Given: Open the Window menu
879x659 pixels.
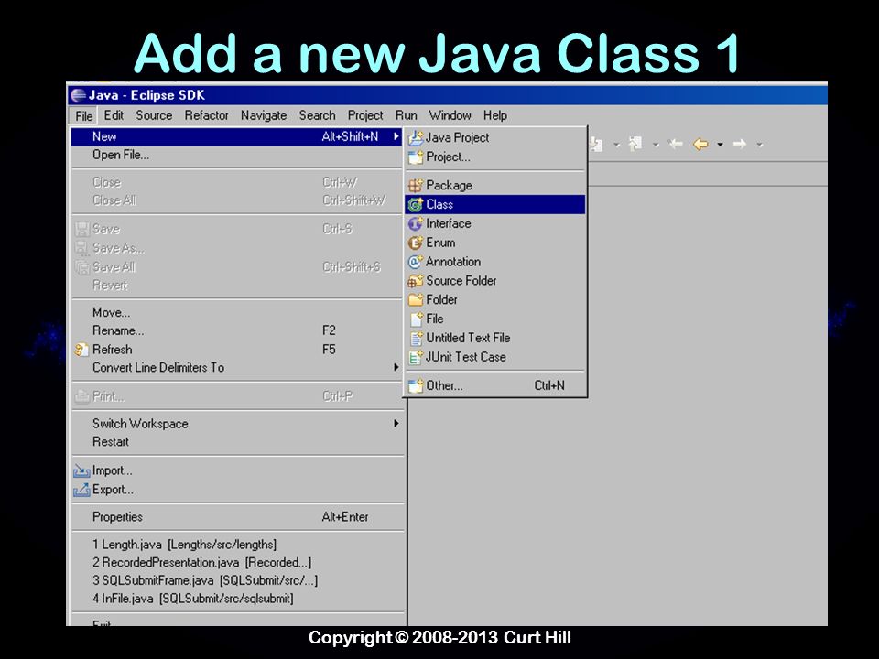Looking at the screenshot, I should pos(450,115).
